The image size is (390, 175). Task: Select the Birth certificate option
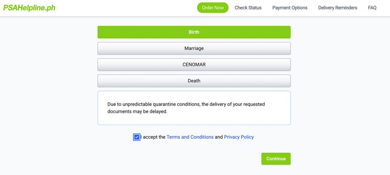coord(194,32)
